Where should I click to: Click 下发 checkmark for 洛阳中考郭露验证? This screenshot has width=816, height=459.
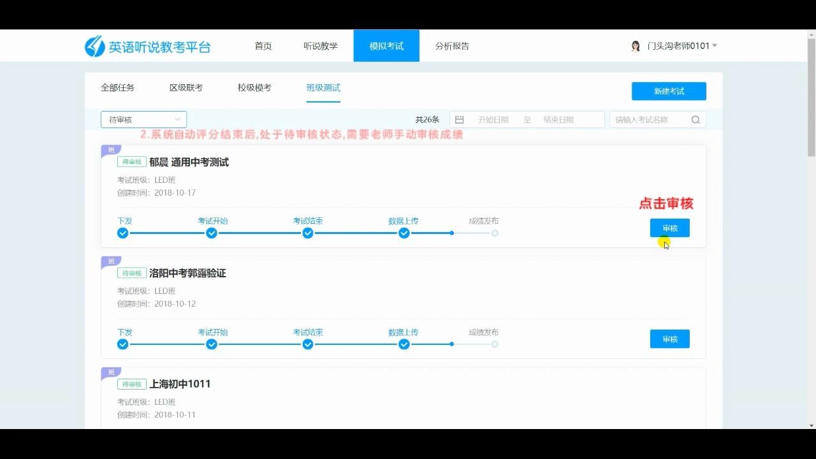coord(123,344)
